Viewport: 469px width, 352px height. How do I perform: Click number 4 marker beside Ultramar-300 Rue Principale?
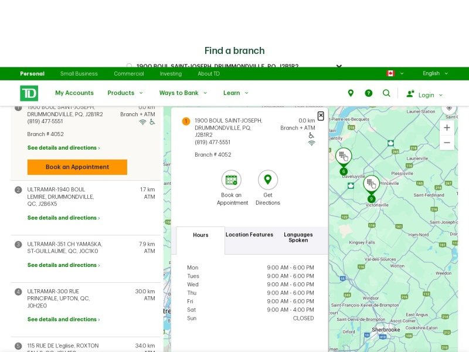tap(18, 292)
